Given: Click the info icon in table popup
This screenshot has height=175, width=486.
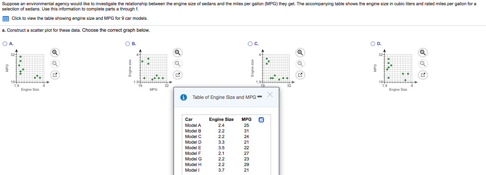Looking at the screenshot, I should pos(184,97).
